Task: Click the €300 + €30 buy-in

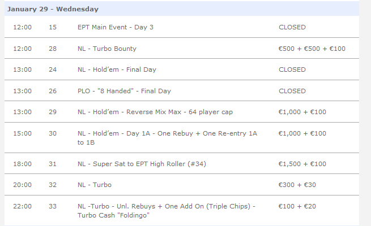Action: (297, 185)
